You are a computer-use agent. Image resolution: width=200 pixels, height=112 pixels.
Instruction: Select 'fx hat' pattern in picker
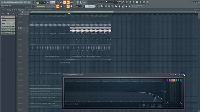click(x=8, y=17)
